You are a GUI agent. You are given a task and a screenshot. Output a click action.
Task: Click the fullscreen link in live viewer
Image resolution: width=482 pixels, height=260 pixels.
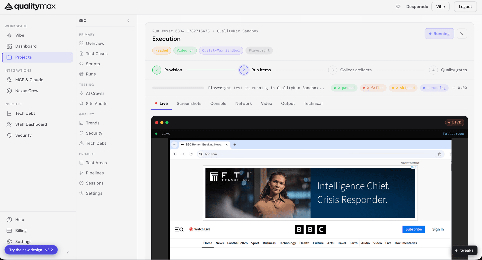coord(453,134)
